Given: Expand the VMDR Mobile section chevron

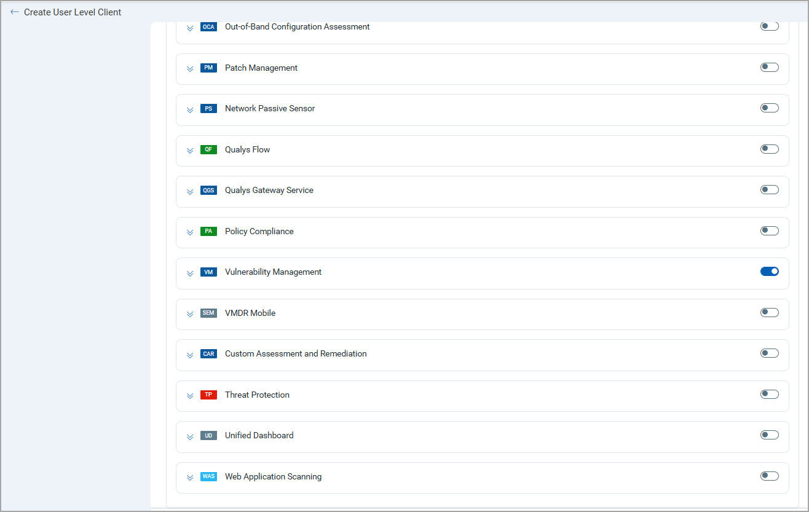Looking at the screenshot, I should point(190,314).
